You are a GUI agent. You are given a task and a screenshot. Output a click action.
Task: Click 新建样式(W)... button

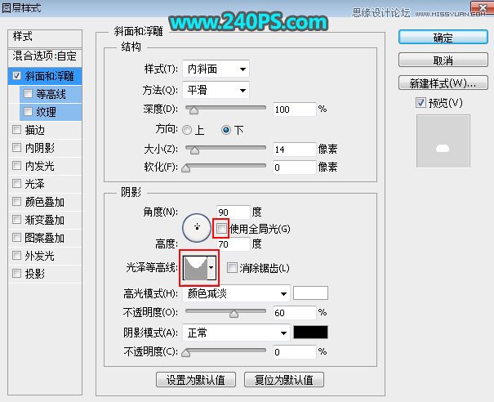pos(443,83)
